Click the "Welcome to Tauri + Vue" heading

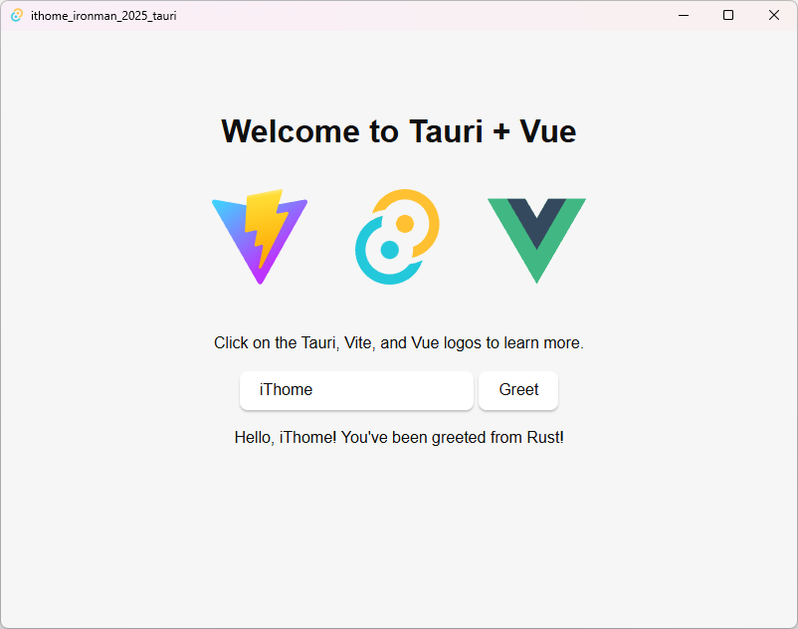(x=398, y=131)
